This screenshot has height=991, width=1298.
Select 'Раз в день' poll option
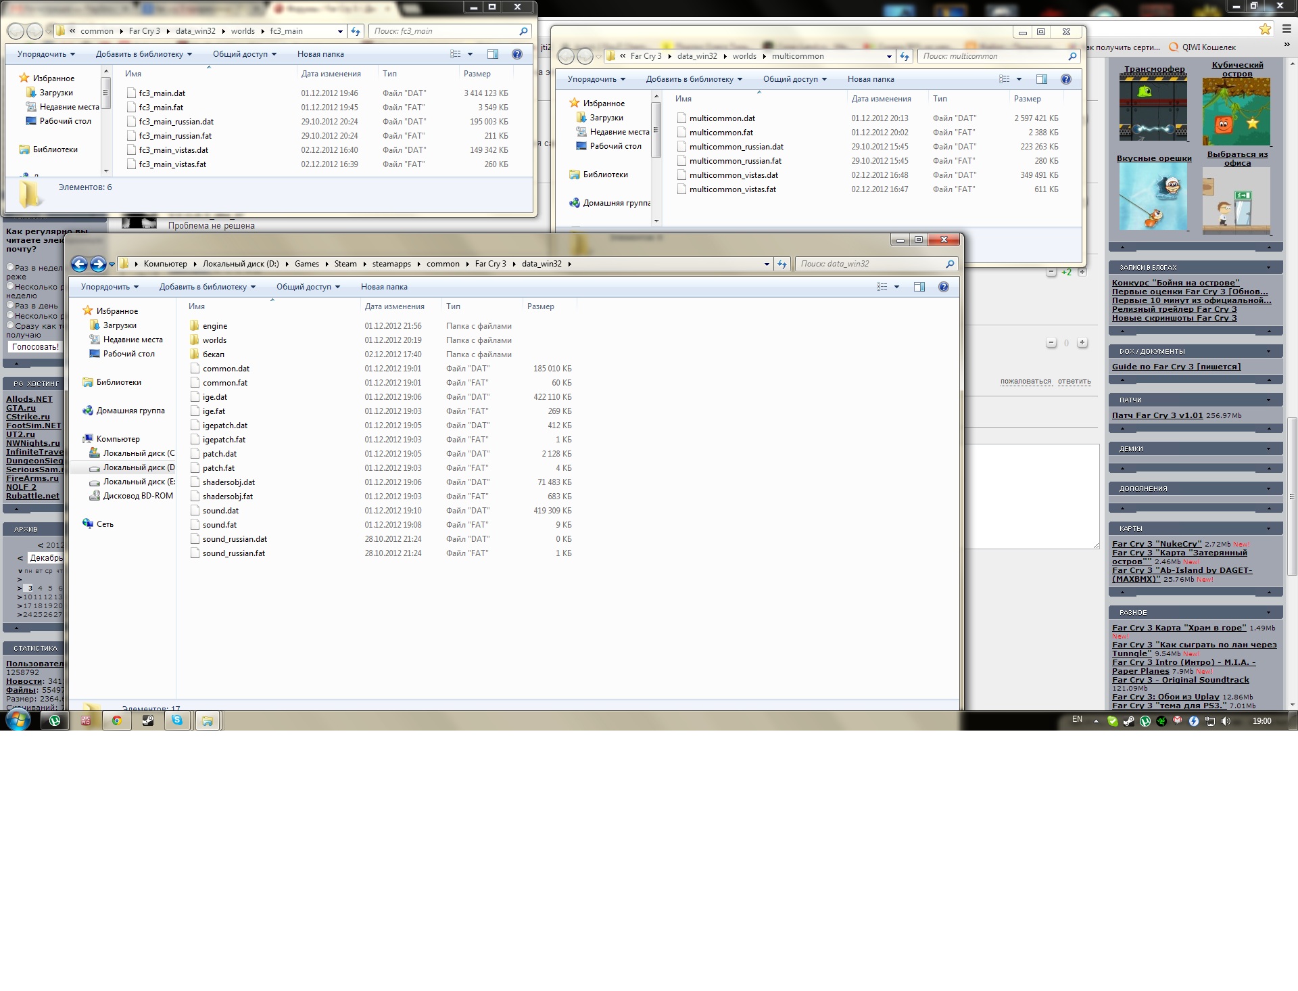click(10, 305)
